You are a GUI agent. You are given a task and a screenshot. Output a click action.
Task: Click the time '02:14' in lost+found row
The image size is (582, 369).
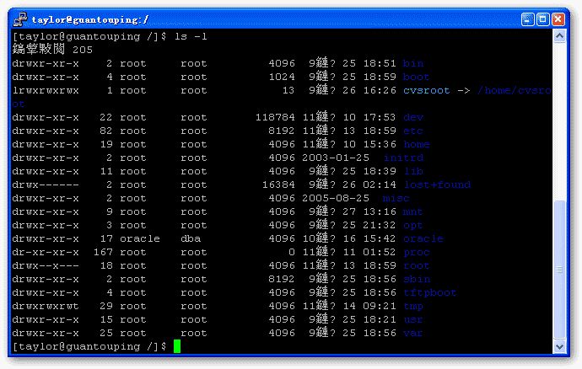[380, 184]
